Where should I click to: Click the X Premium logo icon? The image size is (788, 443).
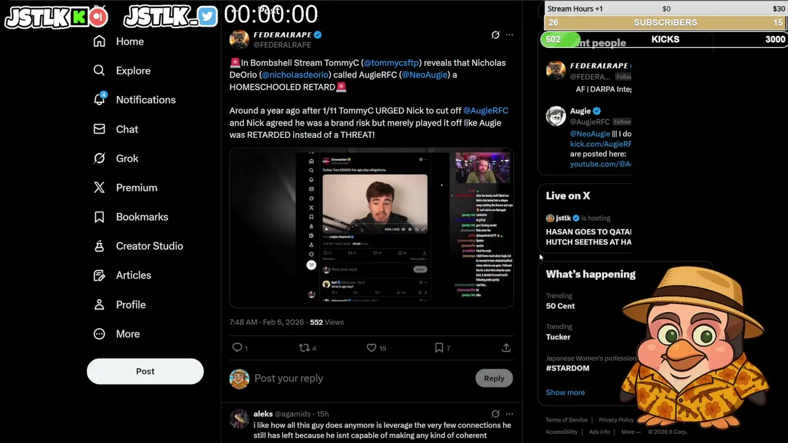99,188
